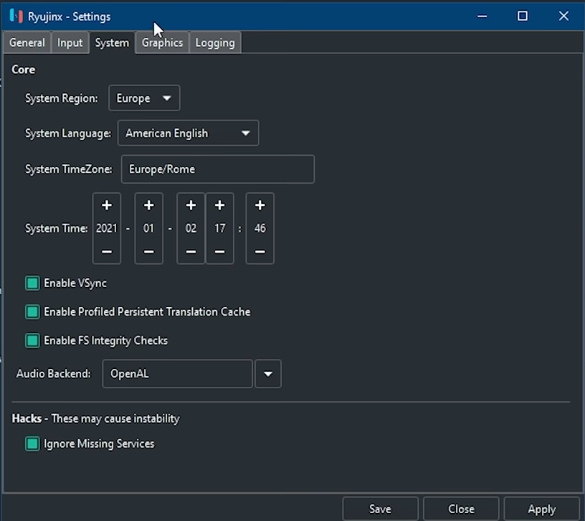Click the System TimeZone text field
Screen dimensions: 585x521
pos(217,169)
